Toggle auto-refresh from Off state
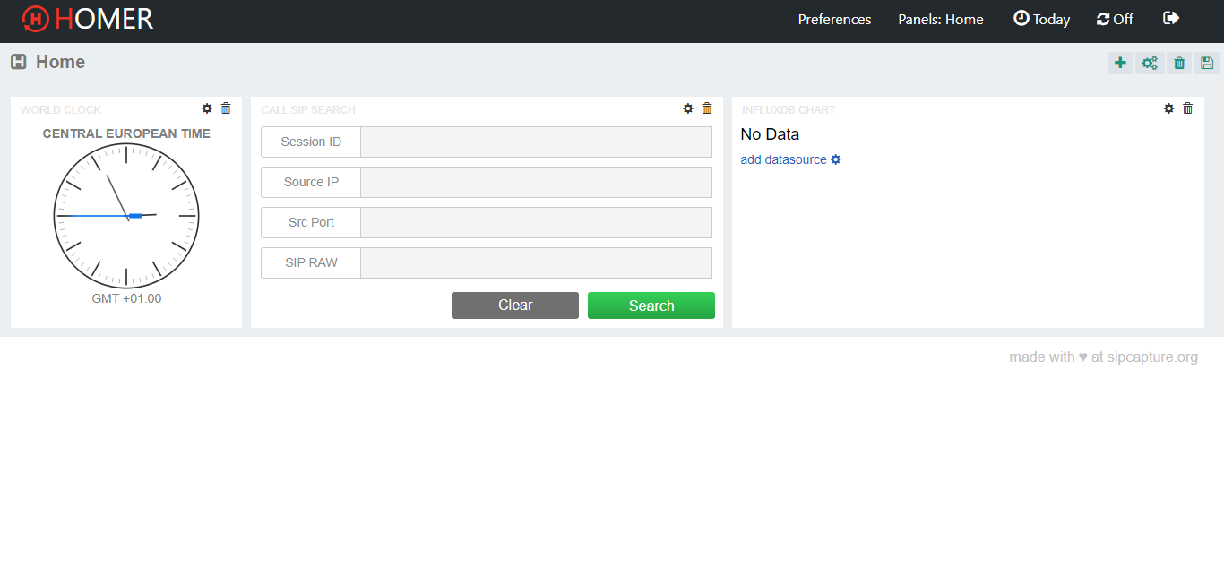The image size is (1224, 568). pyautogui.click(x=1115, y=18)
